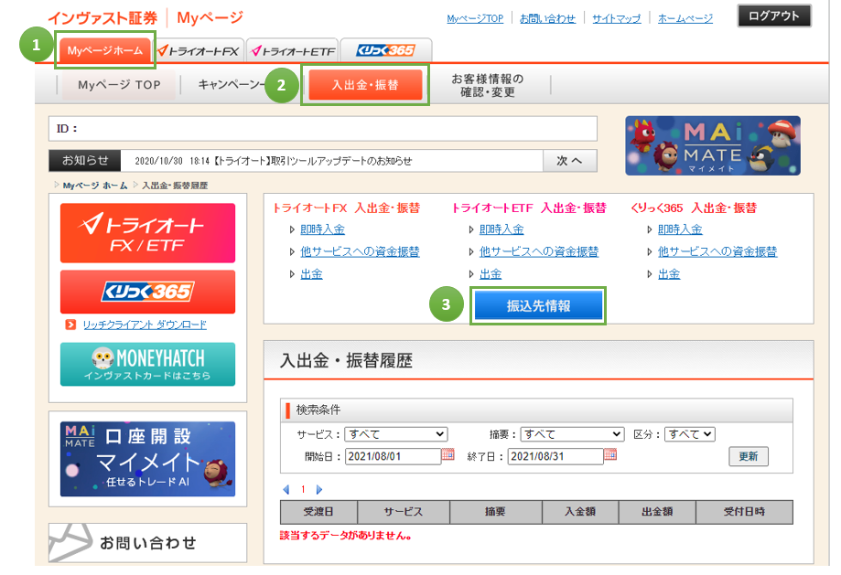Click the 入金額 column header

pyautogui.click(x=580, y=512)
